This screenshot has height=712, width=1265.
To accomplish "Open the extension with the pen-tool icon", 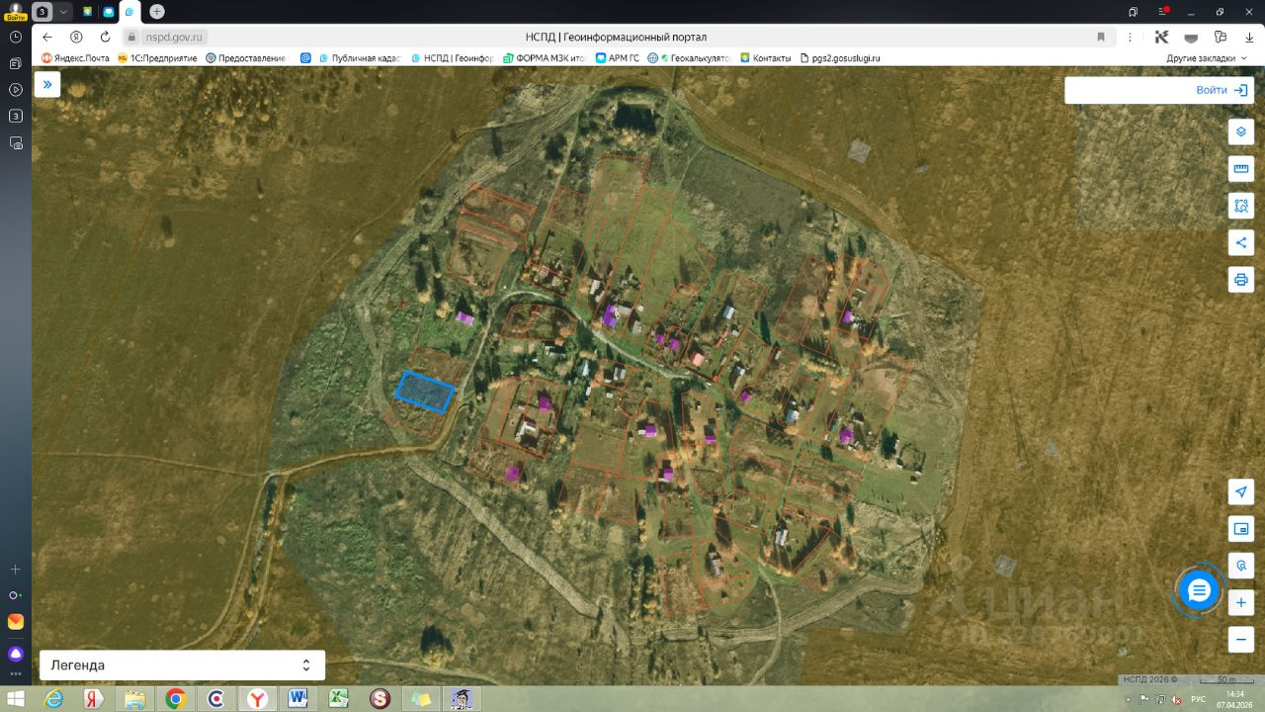I will (x=1162, y=37).
